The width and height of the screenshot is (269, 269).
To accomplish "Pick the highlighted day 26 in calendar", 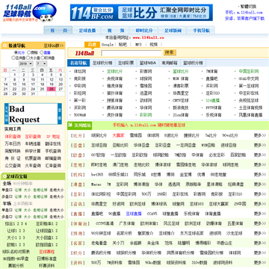I will pos(52,89).
